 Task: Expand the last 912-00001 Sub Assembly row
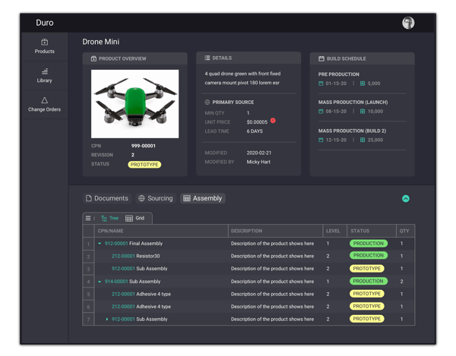[107, 320]
